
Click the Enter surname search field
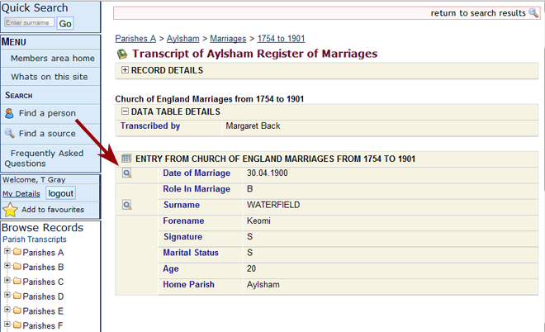29,22
